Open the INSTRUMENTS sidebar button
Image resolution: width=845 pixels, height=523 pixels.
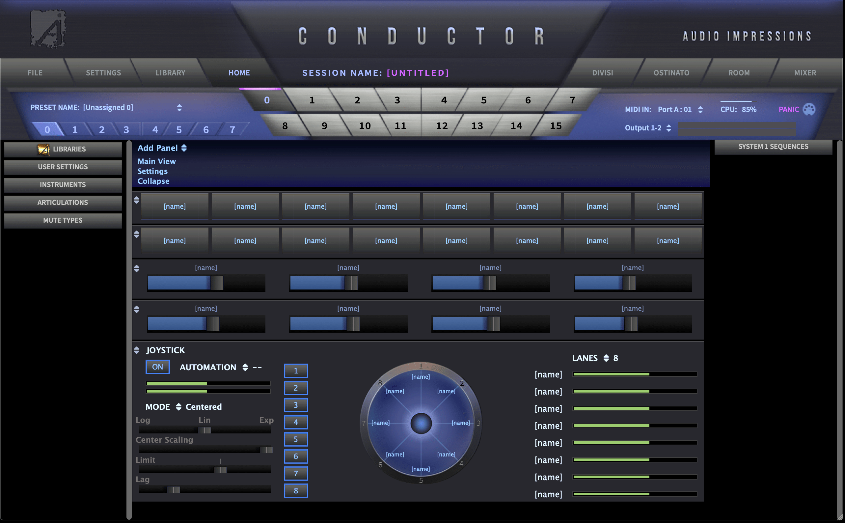click(x=63, y=185)
